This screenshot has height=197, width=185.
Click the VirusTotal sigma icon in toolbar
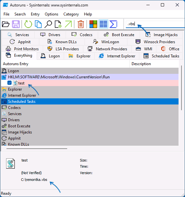113,24
